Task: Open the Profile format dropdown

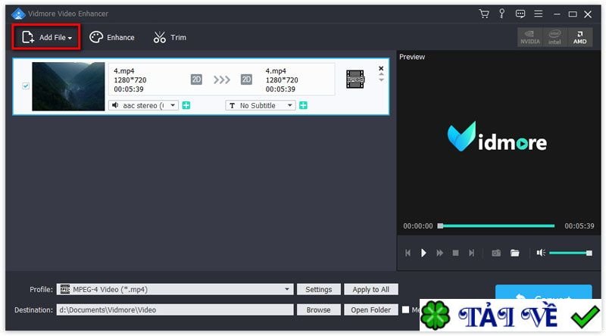Action: [x=175, y=289]
